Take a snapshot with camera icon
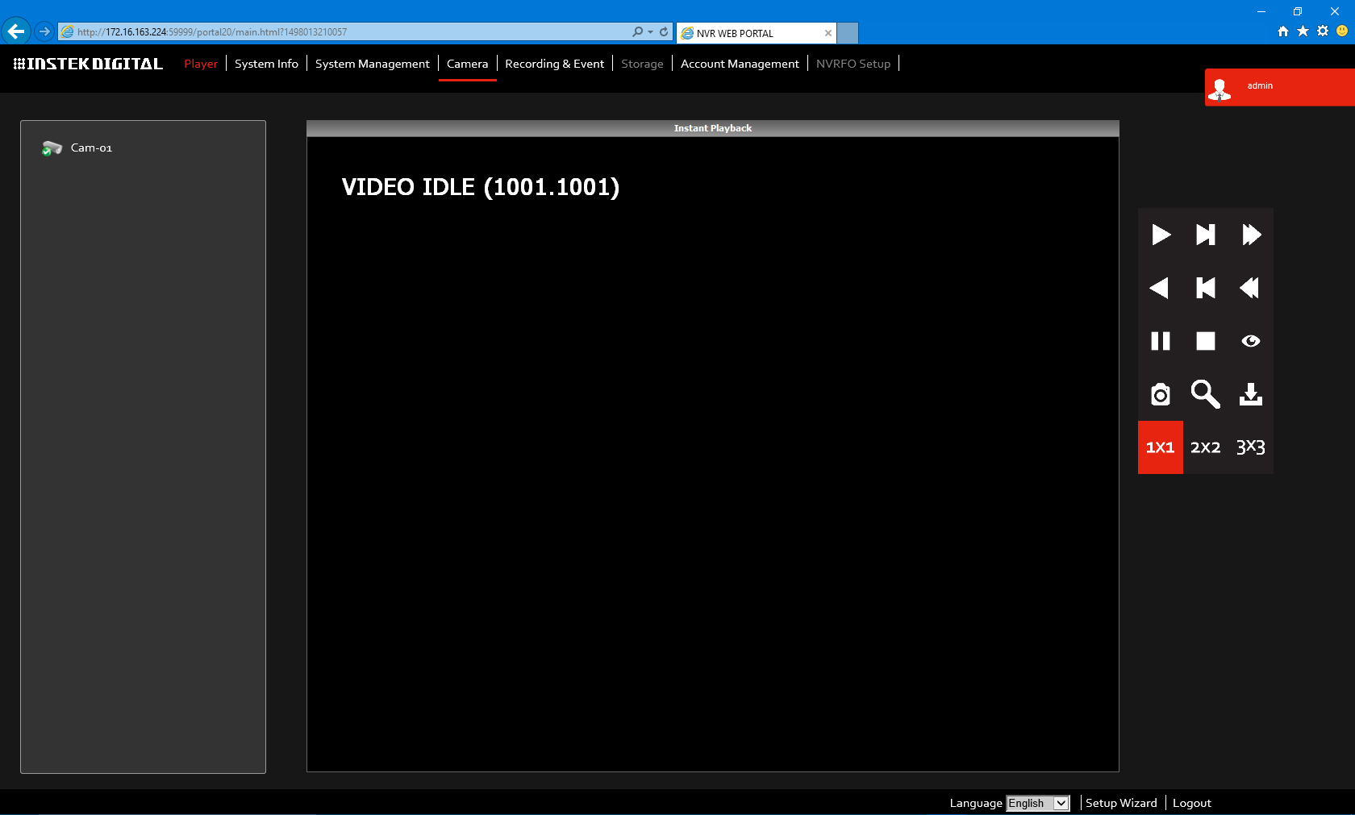Screen dimensions: 1355x815 point(1160,394)
